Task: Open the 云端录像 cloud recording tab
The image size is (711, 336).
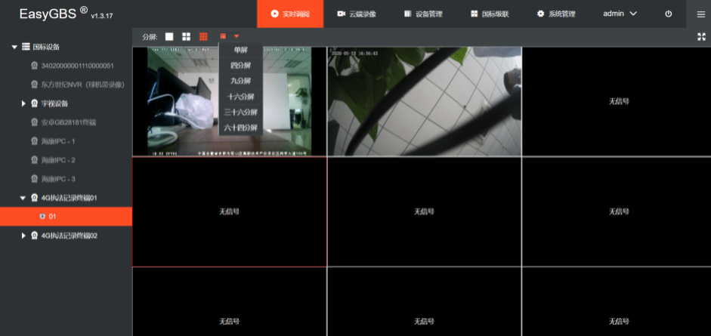Action: 357,14
